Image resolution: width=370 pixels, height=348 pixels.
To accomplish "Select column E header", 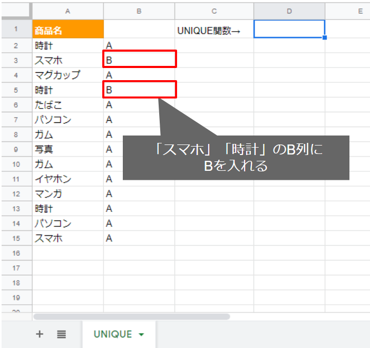I will pyautogui.click(x=347, y=11).
